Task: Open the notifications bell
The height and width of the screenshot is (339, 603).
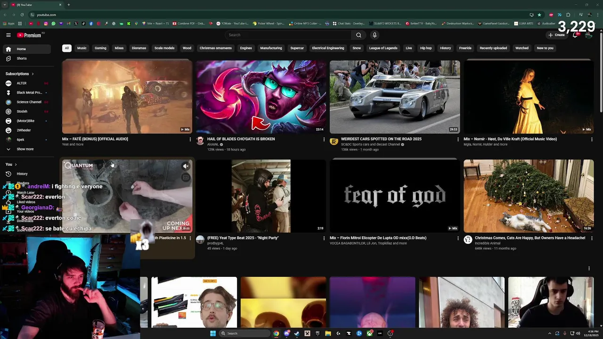Action: tap(575, 35)
